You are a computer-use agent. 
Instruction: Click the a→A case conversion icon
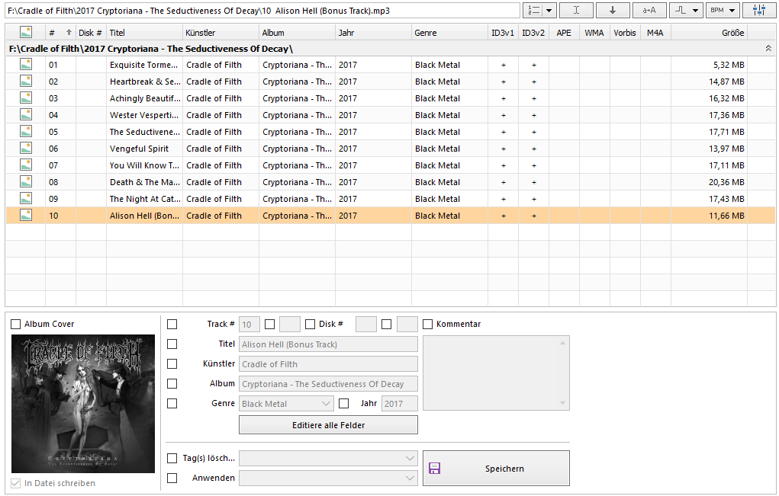(x=649, y=10)
